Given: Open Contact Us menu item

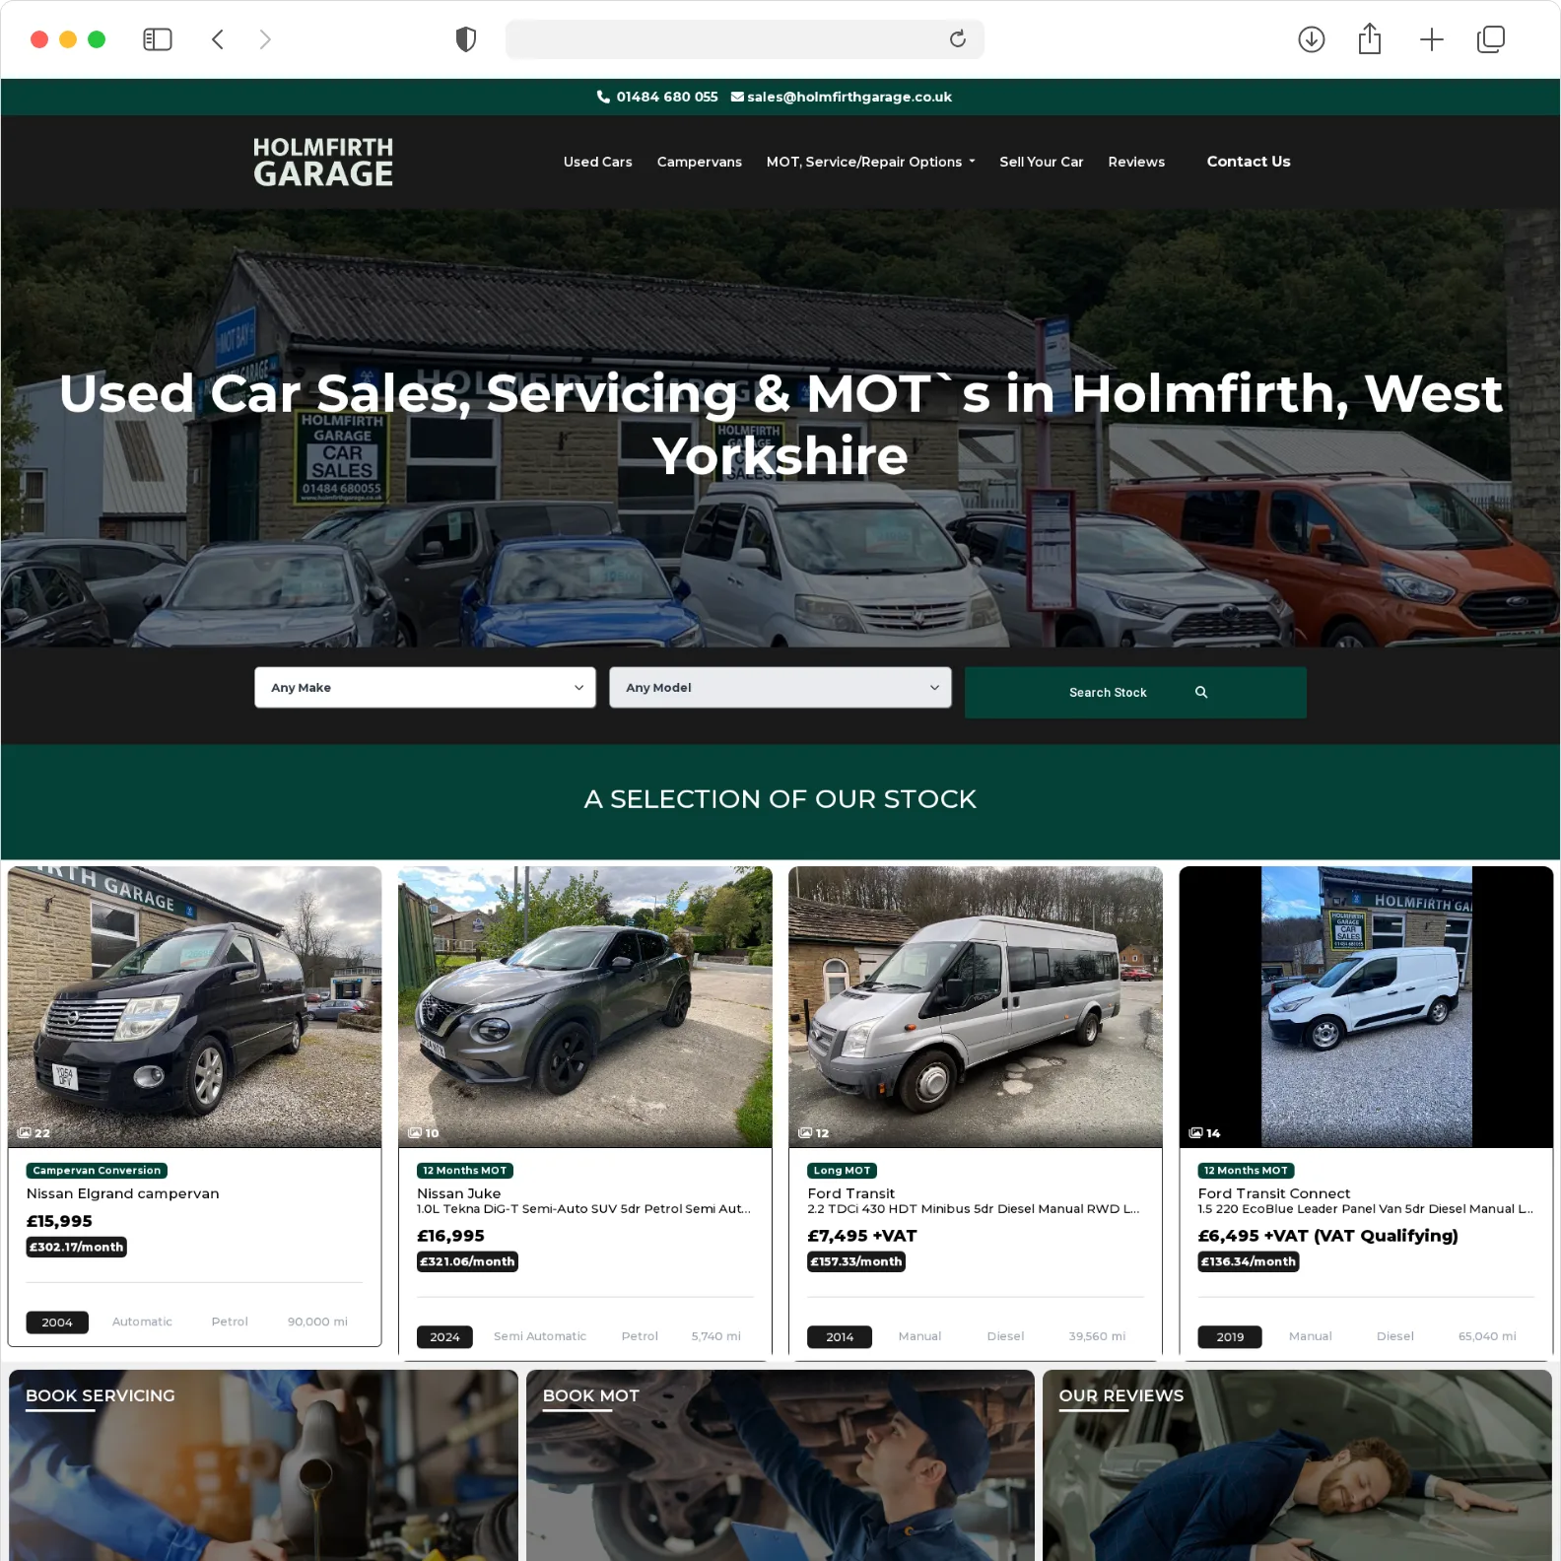Looking at the screenshot, I should [1248, 162].
